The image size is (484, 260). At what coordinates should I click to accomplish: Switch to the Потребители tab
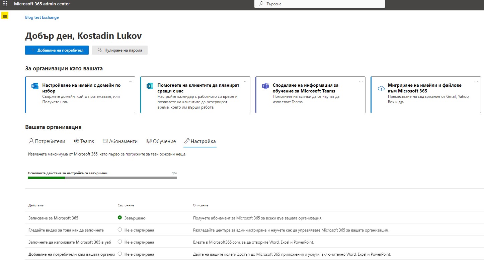tap(47, 141)
